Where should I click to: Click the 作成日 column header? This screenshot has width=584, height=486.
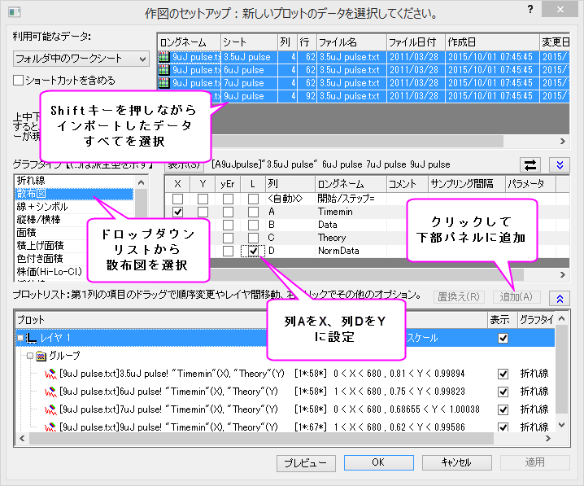(x=492, y=42)
